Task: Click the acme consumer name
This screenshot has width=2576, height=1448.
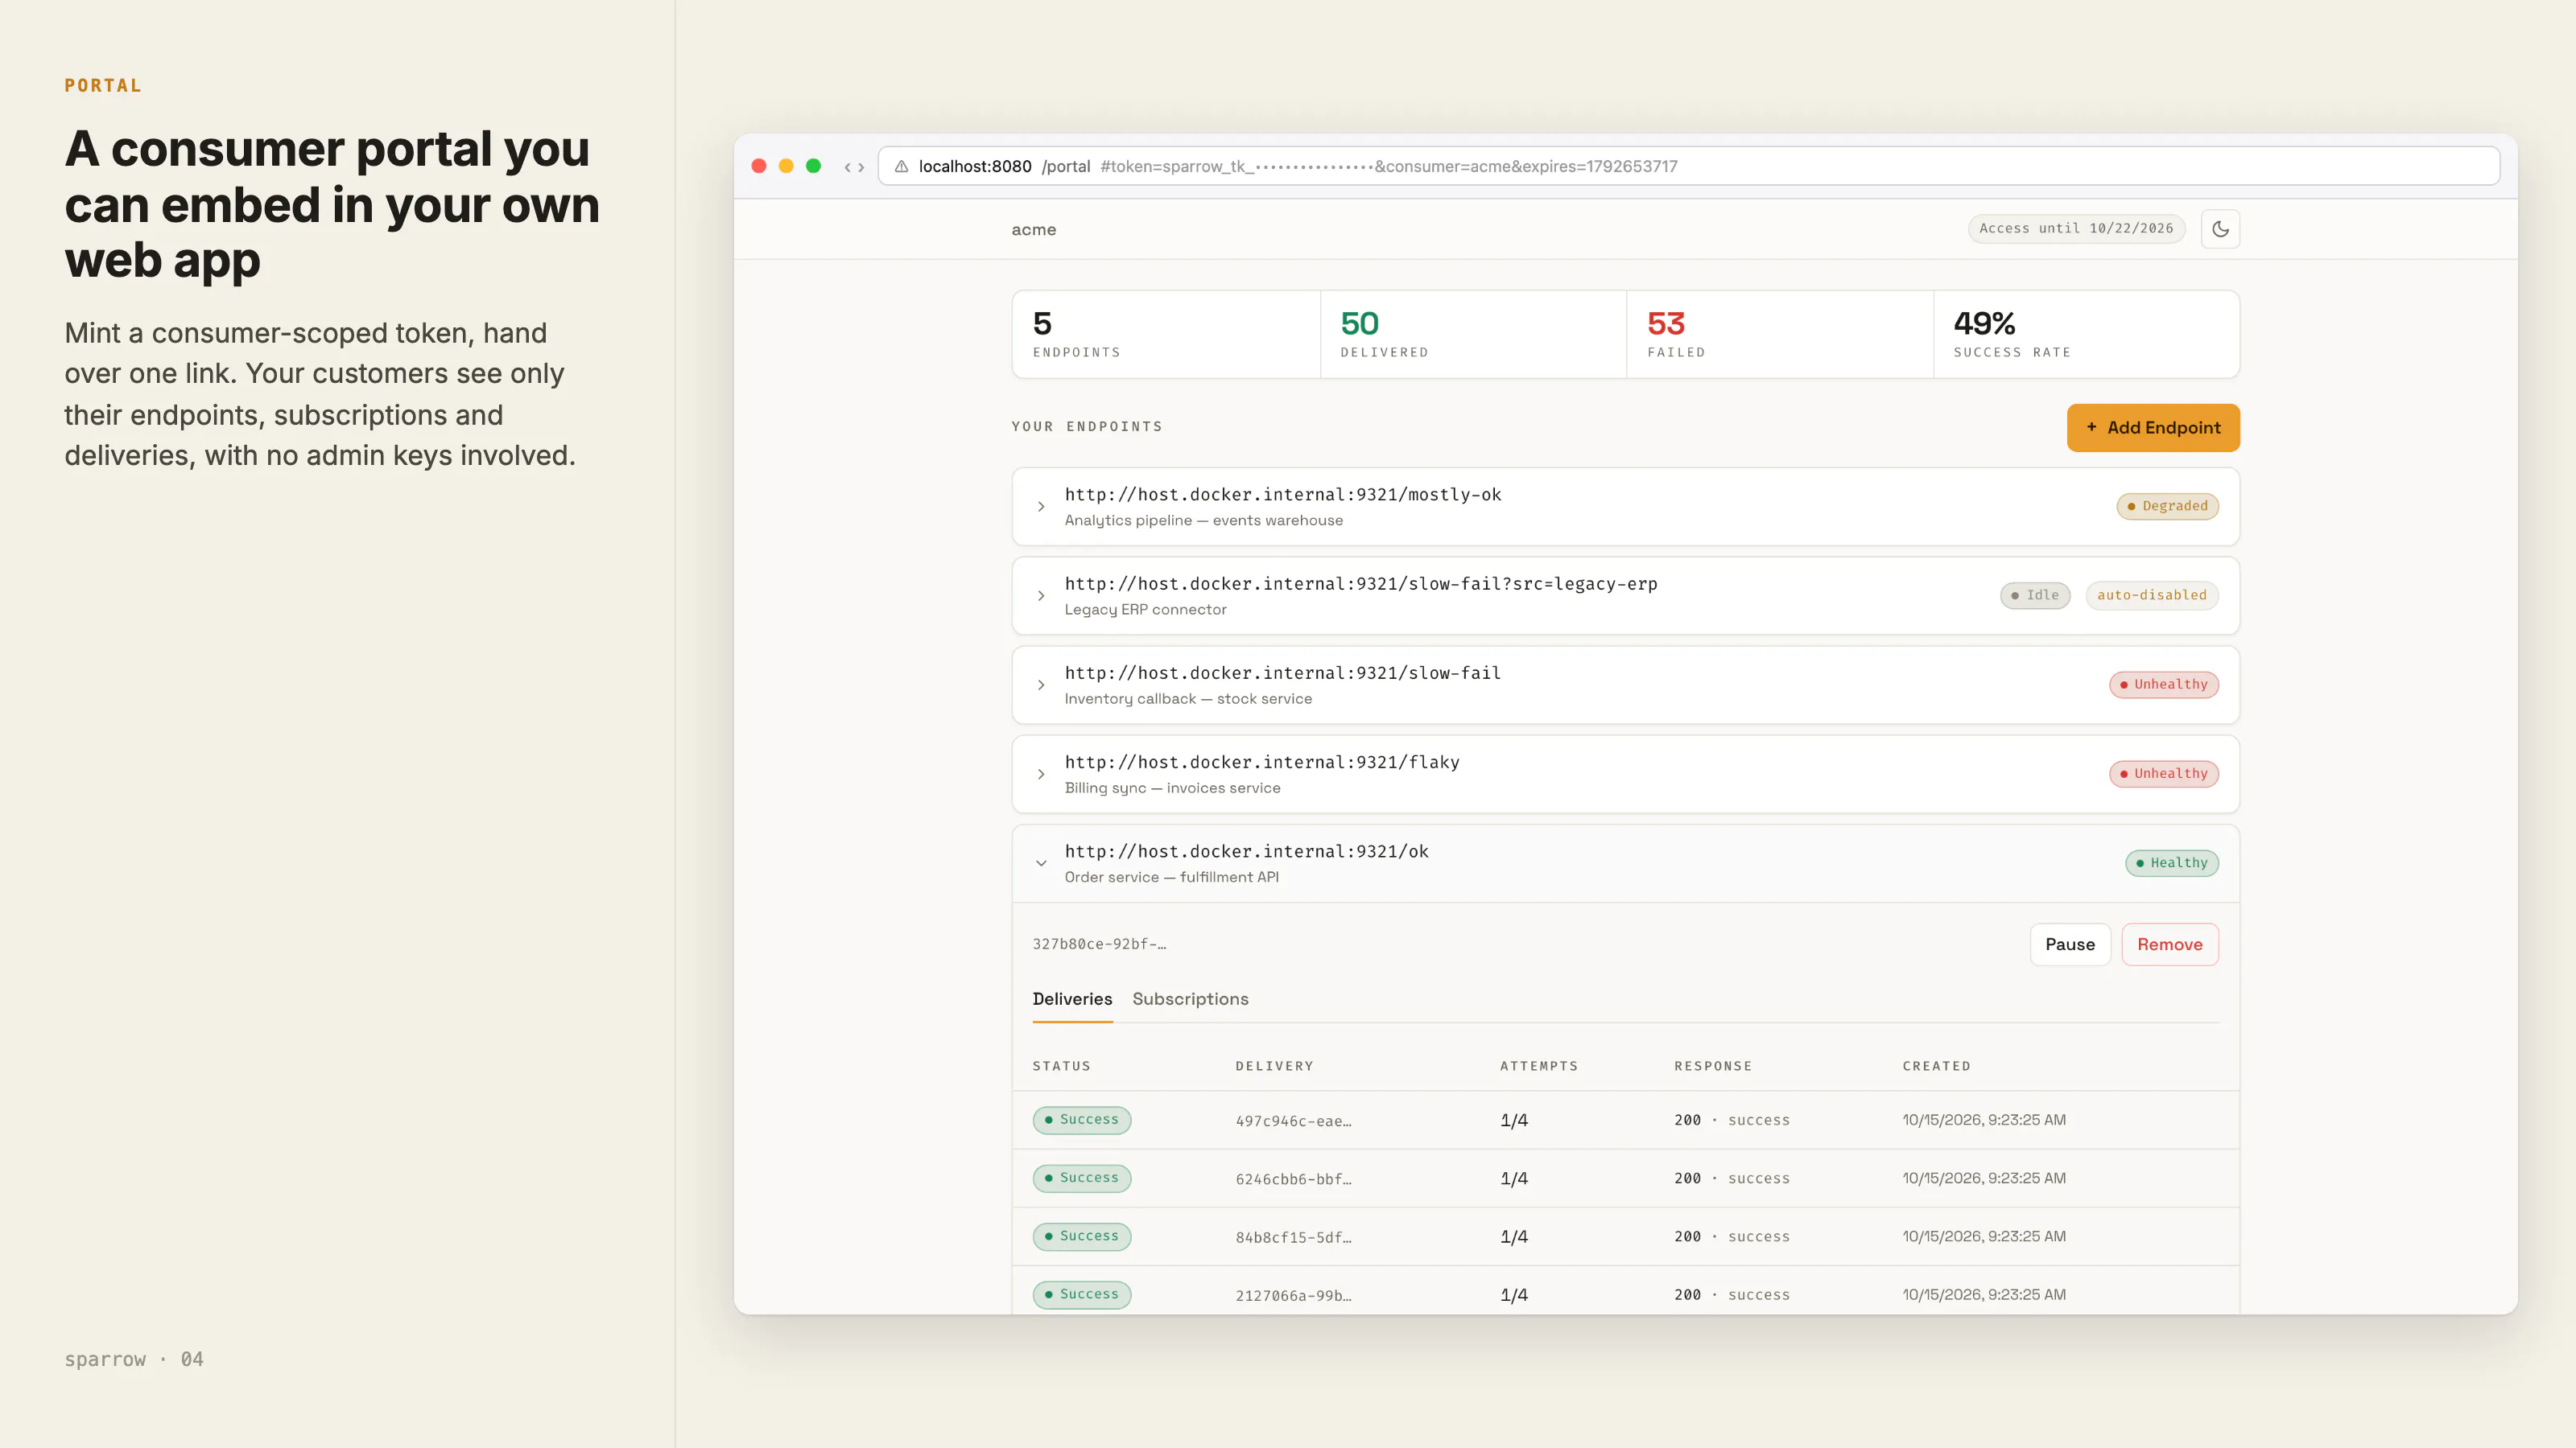Action: [1033, 230]
